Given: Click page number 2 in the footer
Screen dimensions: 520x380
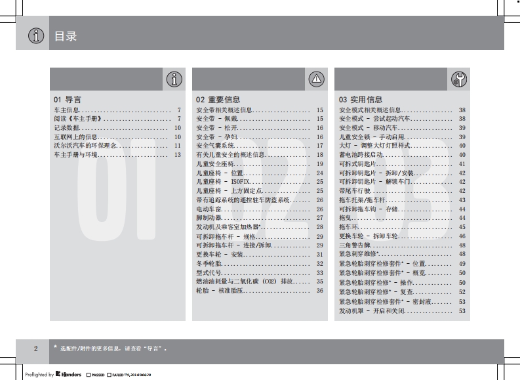Looking at the screenshot, I should click(x=36, y=348).
